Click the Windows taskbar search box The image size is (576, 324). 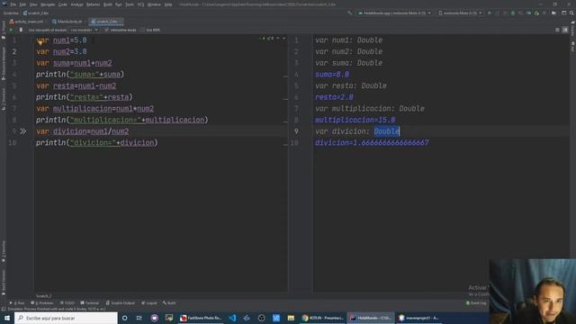[x=66, y=318]
